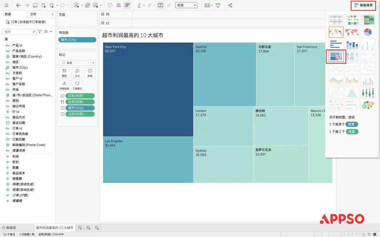Open the 标准 fit dropdown
The image size is (380, 237).
pyautogui.click(x=186, y=5)
